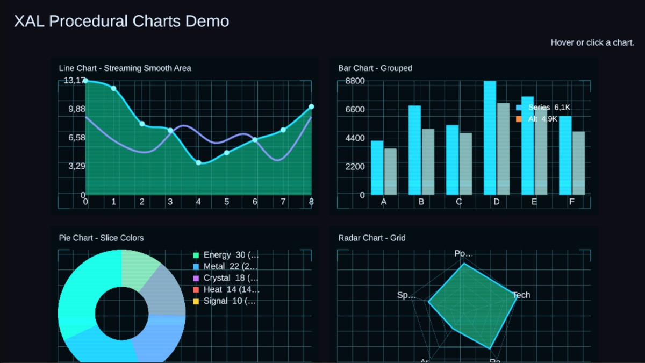Click the '8800' bar chart axis value
The image size is (645, 363).
(355, 81)
